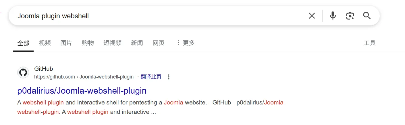
Task: Clear the search query with the X icon
Action: pos(312,16)
